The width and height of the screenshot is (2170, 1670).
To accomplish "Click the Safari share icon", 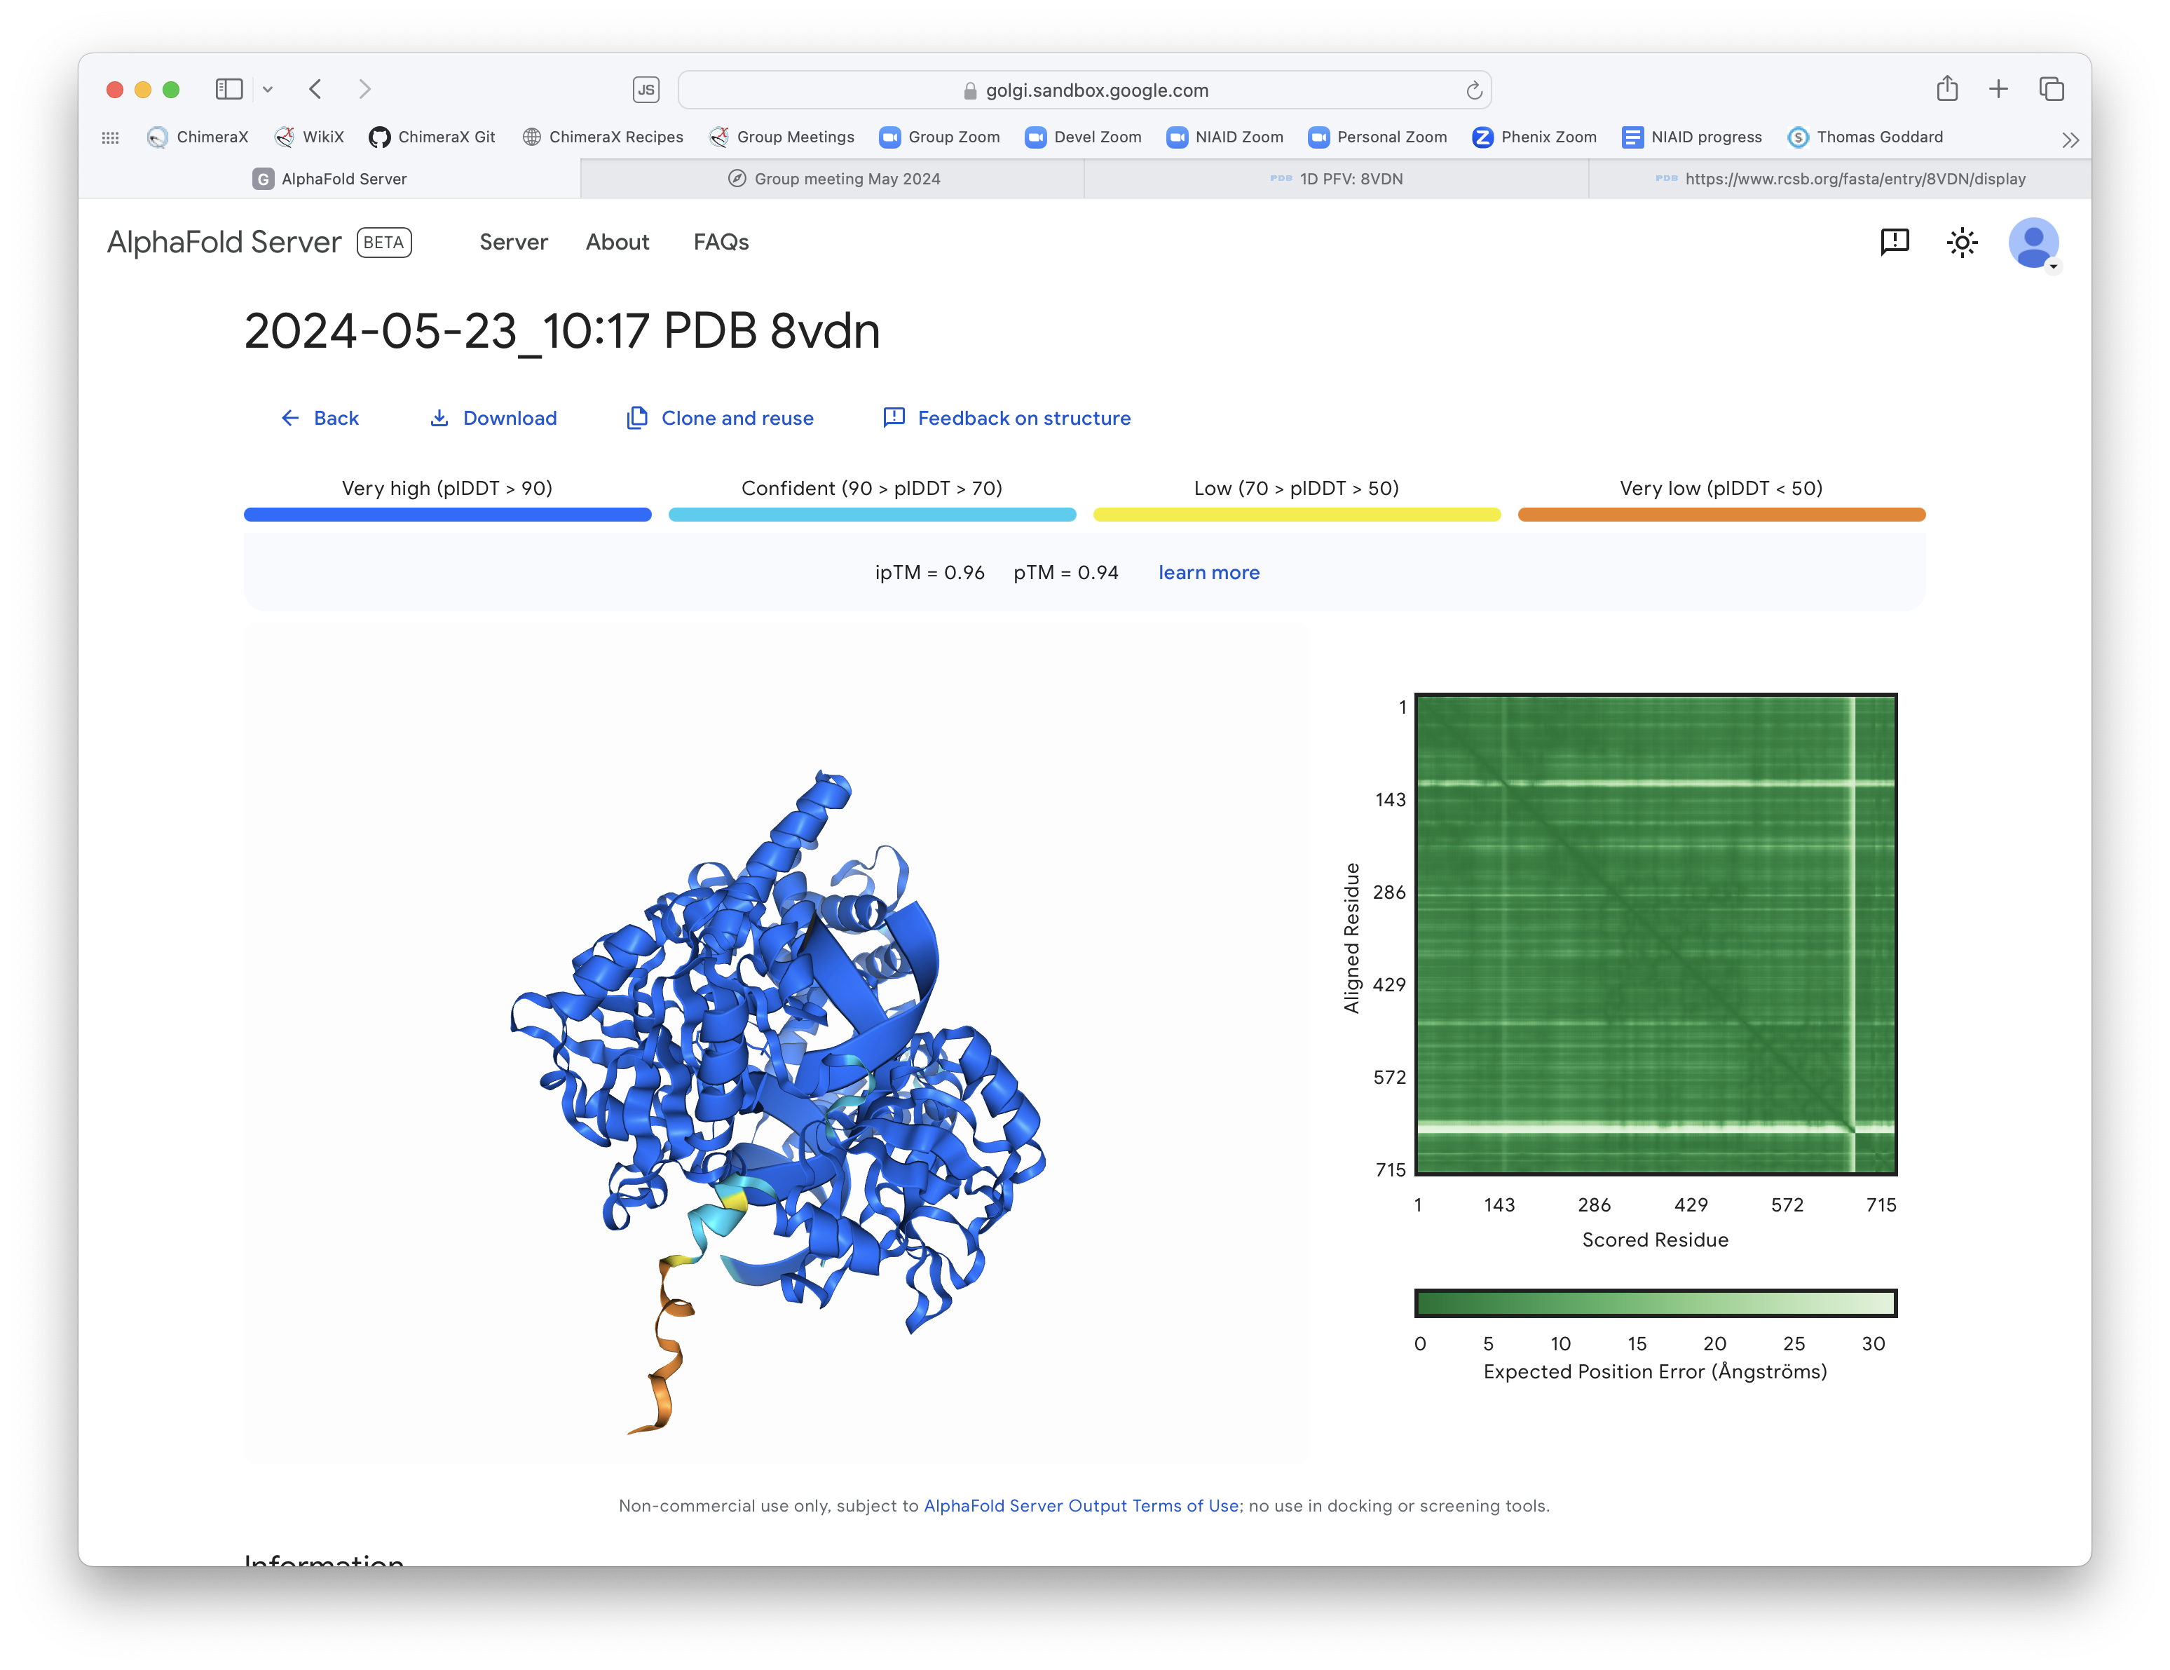I will point(1946,90).
